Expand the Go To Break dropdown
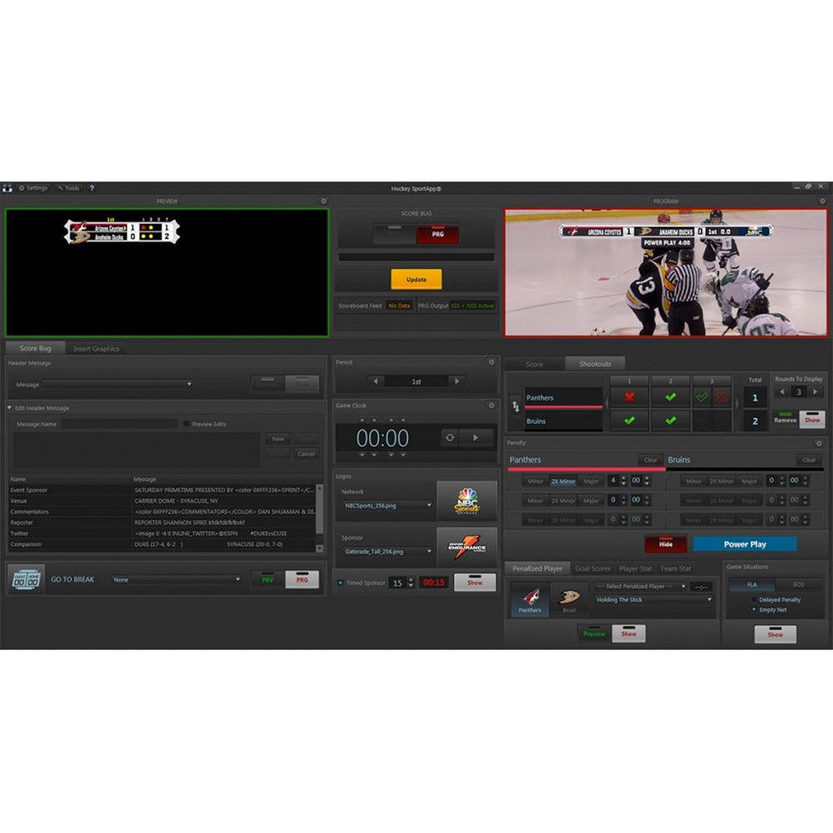Image resolution: width=833 pixels, height=833 pixels. (x=237, y=580)
